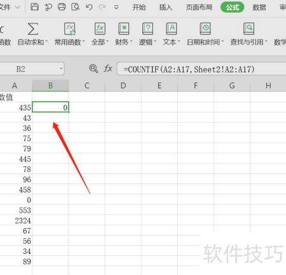Click the 日期和时间 date and time icon
Image resolution: width=286 pixels, height=275 pixels.
click(x=205, y=29)
